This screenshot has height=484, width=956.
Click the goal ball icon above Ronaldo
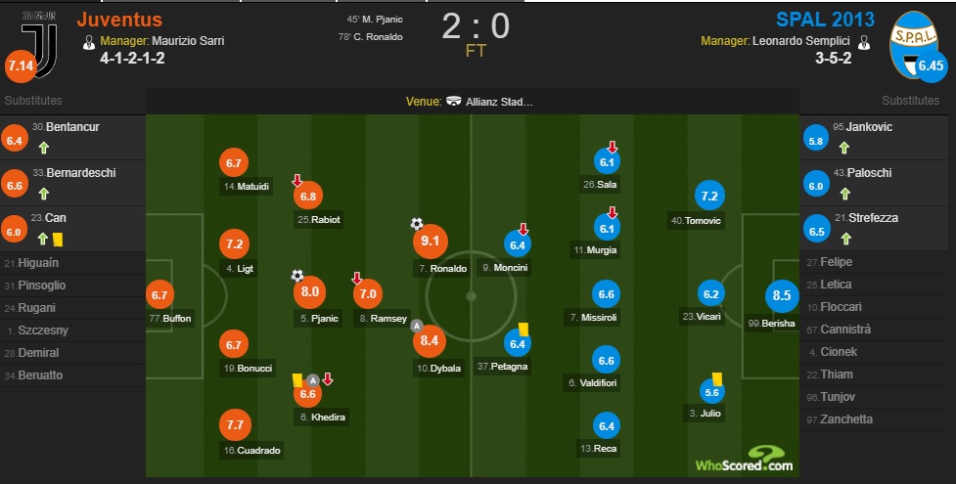[417, 224]
